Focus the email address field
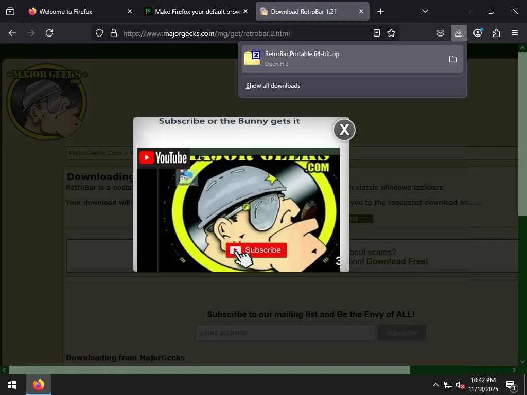527x395 pixels. click(286, 333)
